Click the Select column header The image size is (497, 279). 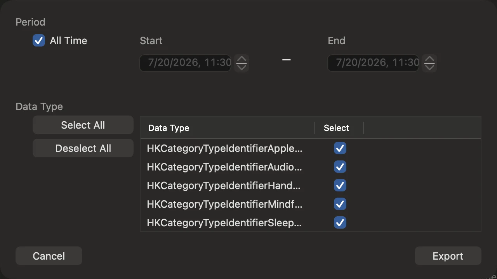[x=339, y=128]
